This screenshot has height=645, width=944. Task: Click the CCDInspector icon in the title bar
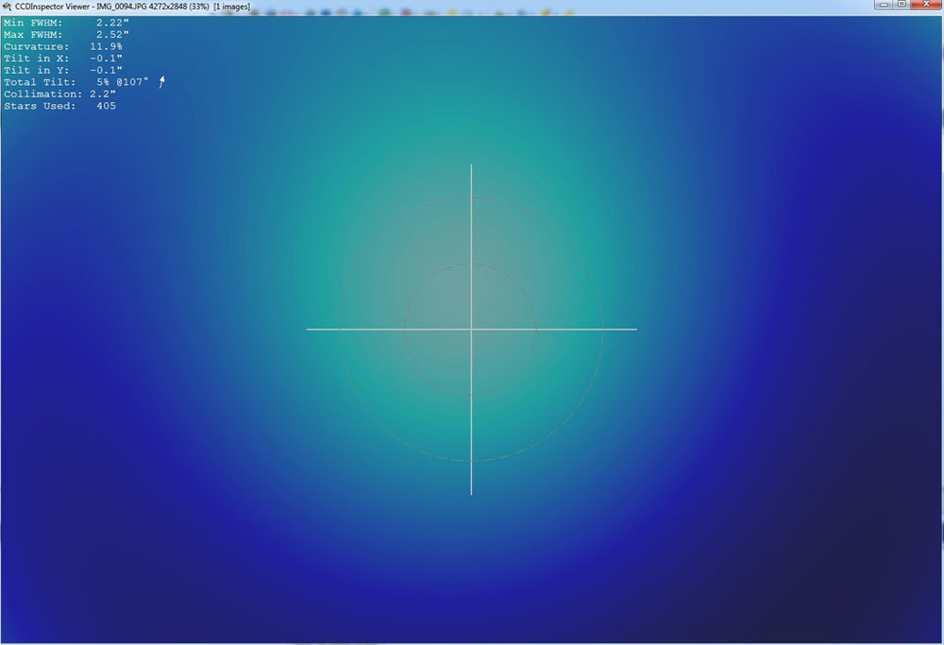[7, 5]
